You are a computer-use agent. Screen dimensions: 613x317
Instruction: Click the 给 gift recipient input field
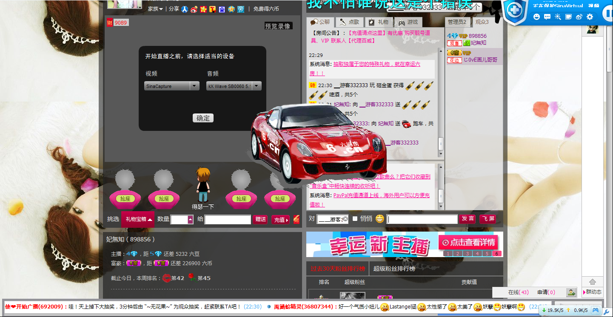tap(228, 220)
